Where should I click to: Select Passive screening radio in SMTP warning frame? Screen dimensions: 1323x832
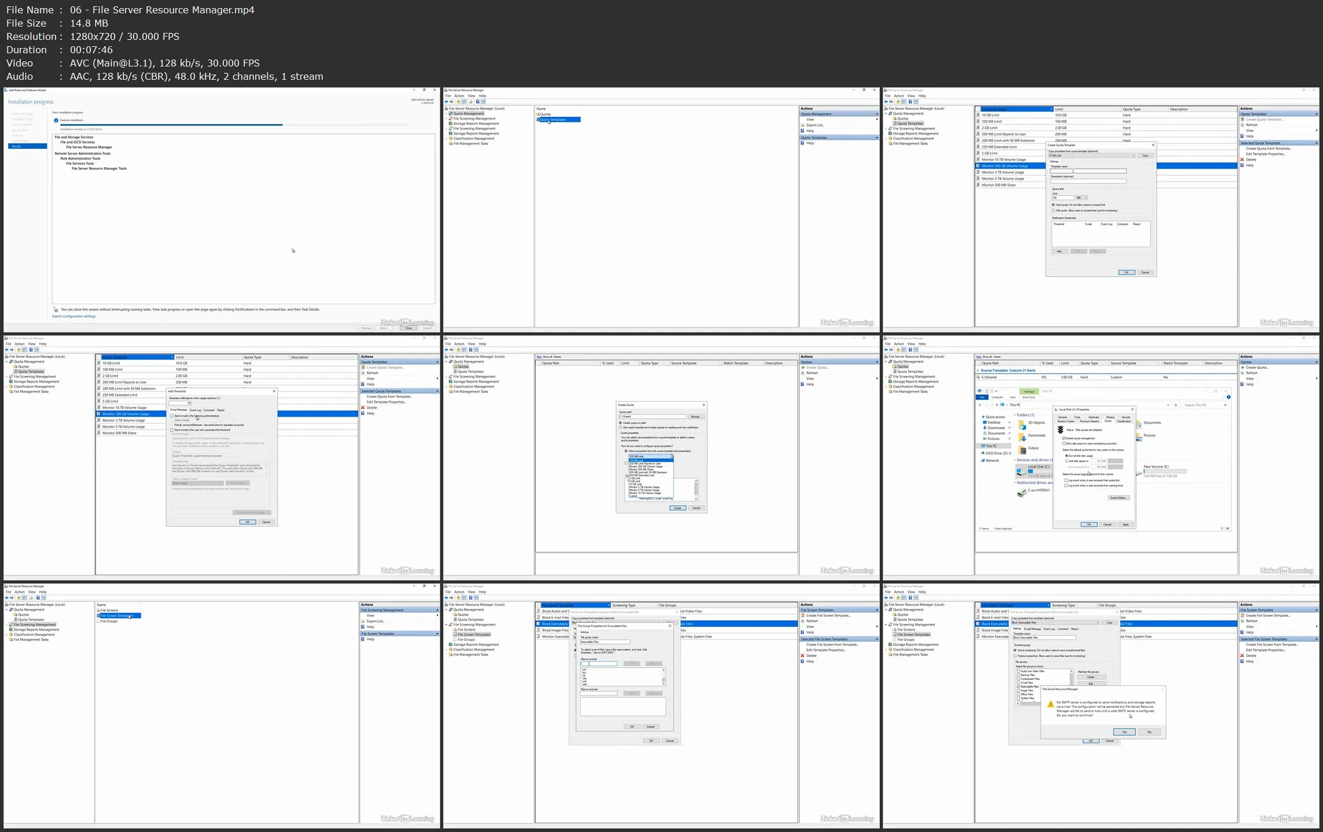tap(1015, 656)
